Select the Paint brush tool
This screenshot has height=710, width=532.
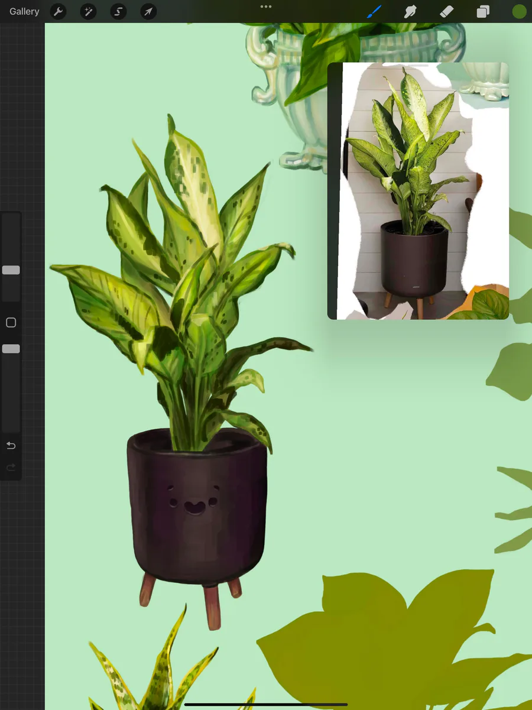(x=374, y=11)
